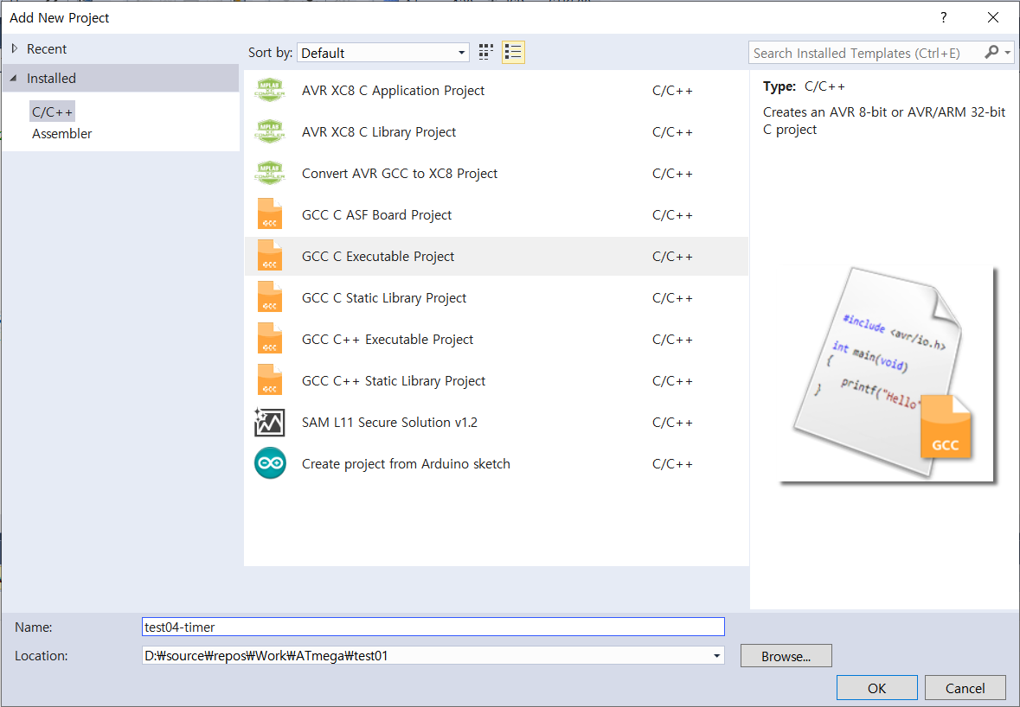Choose Convert AVR GCC to XC8 Project
This screenshot has height=707, width=1020.
coord(497,174)
